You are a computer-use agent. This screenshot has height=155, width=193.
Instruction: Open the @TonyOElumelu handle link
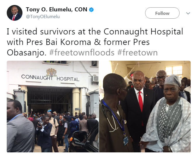43,17
